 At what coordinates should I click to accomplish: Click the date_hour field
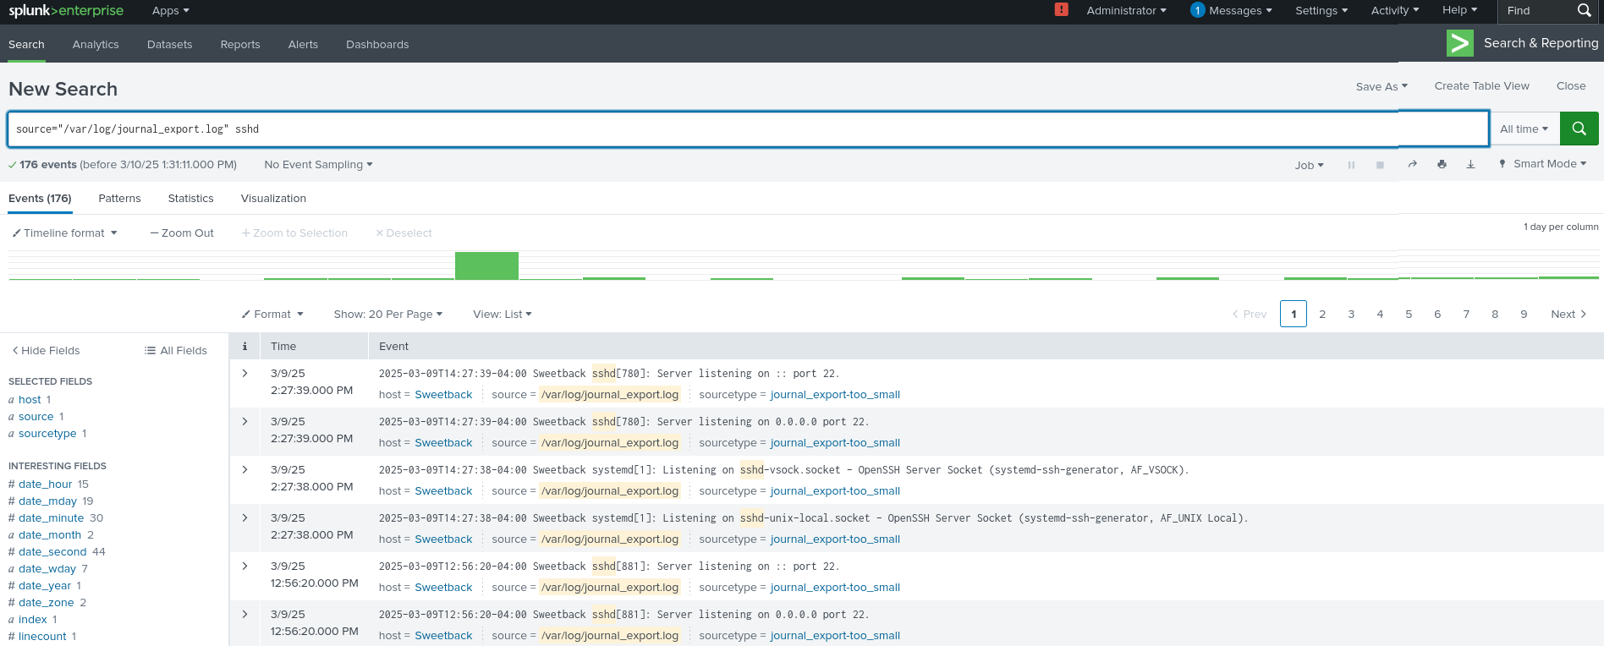coord(46,484)
